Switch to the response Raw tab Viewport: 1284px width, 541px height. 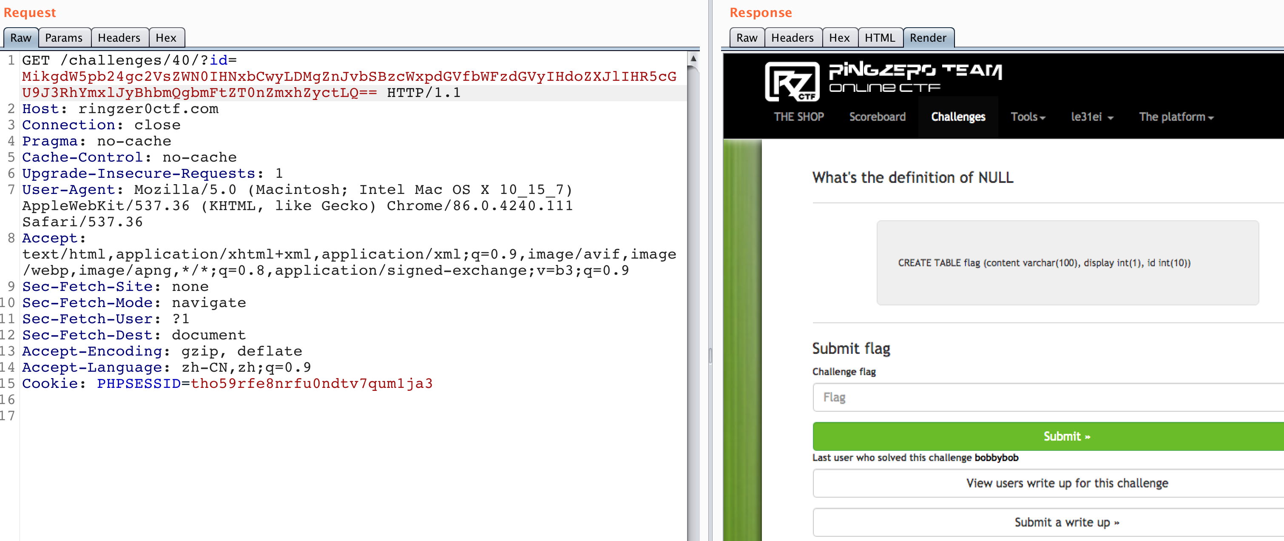(746, 38)
